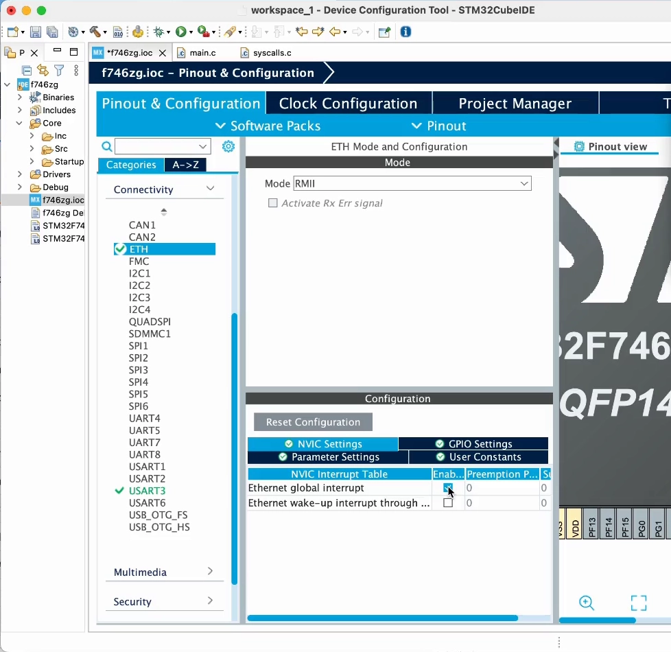The width and height of the screenshot is (671, 652).
Task: Open the ETH Mode dropdown showing RMII
Action: (x=523, y=183)
